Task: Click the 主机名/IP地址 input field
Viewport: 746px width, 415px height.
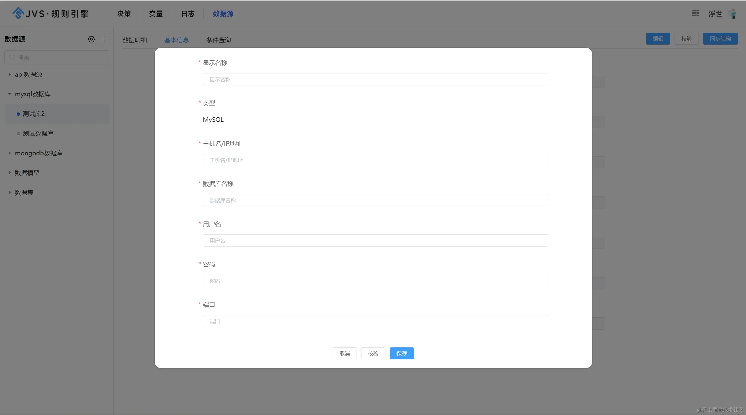Action: pos(375,160)
